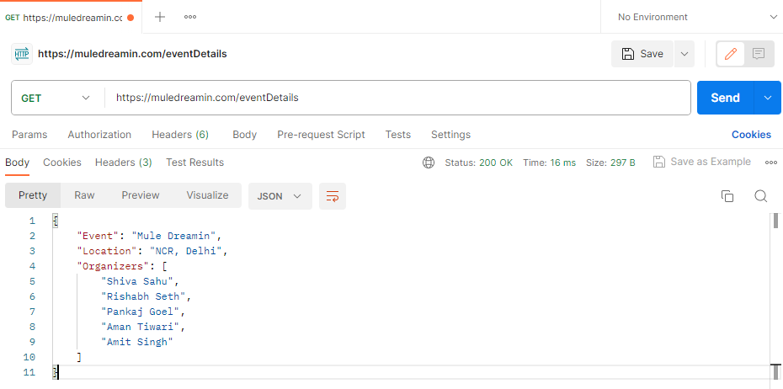783x389 pixels.
Task: Switch response view to Preview
Action: pyautogui.click(x=141, y=195)
